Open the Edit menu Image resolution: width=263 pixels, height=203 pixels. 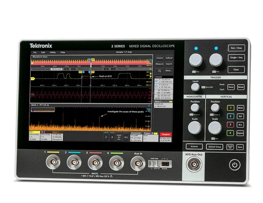point(43,52)
